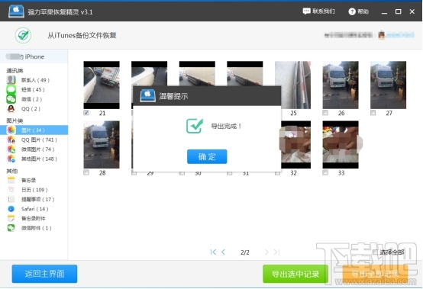Click 返回主界面 button

click(x=44, y=274)
